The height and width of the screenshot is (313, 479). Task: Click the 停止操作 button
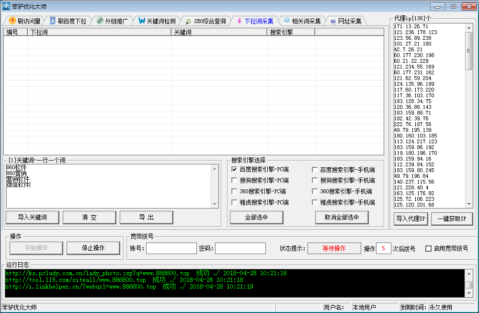click(93, 248)
